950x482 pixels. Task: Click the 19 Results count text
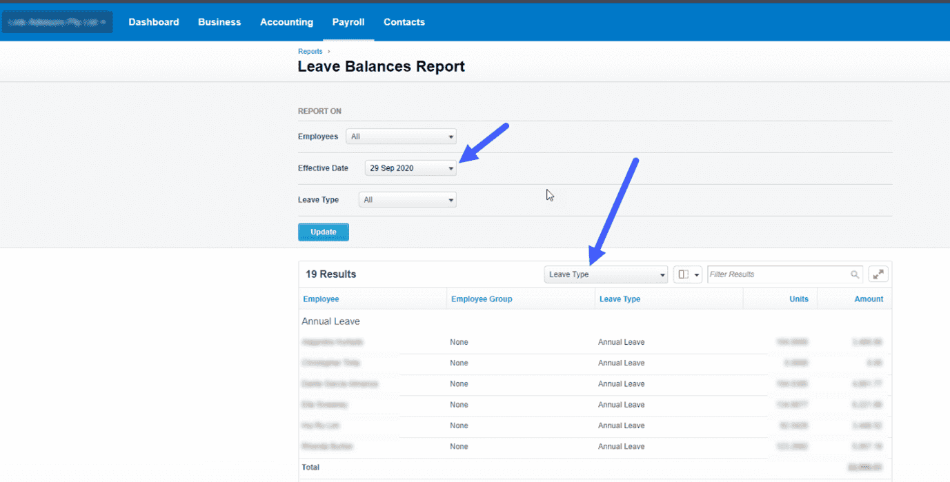tap(331, 274)
